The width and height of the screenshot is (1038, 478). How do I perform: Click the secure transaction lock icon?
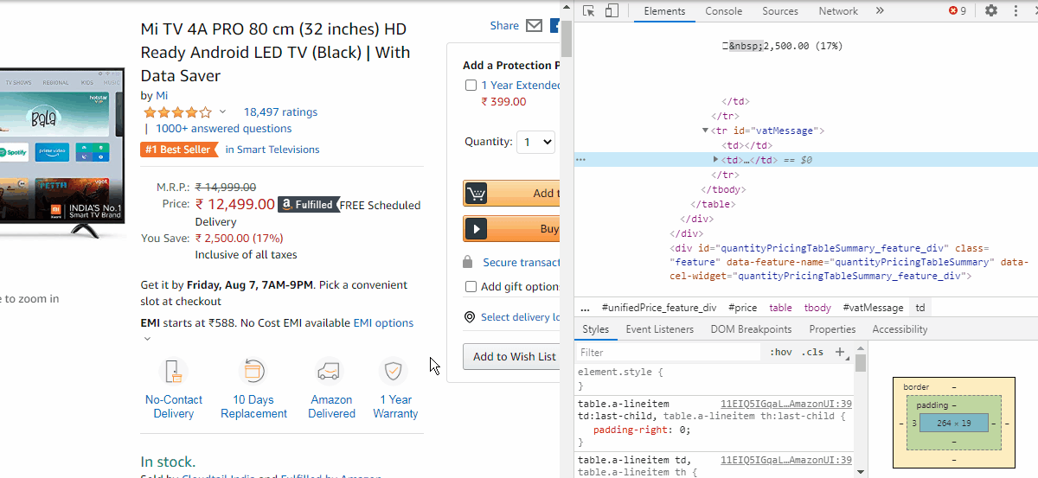click(468, 262)
